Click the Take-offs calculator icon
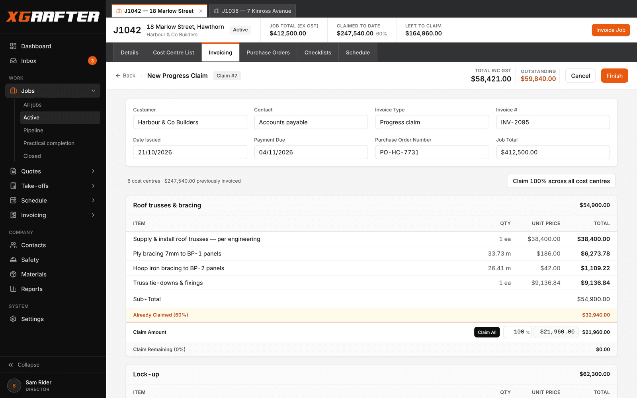 pos(13,186)
